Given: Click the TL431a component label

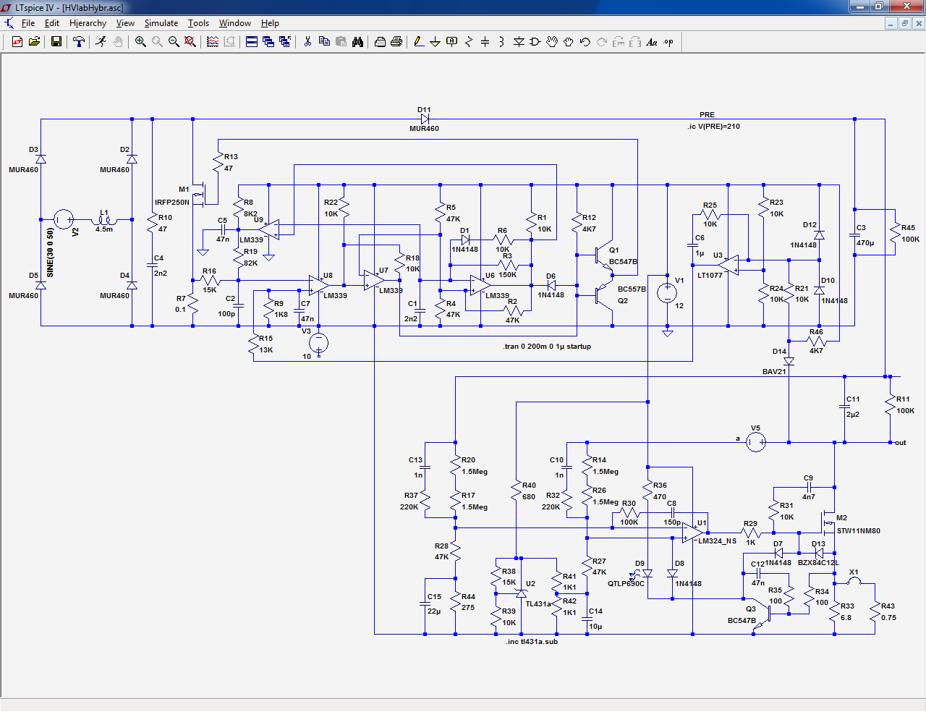Looking at the screenshot, I should pyautogui.click(x=538, y=604).
